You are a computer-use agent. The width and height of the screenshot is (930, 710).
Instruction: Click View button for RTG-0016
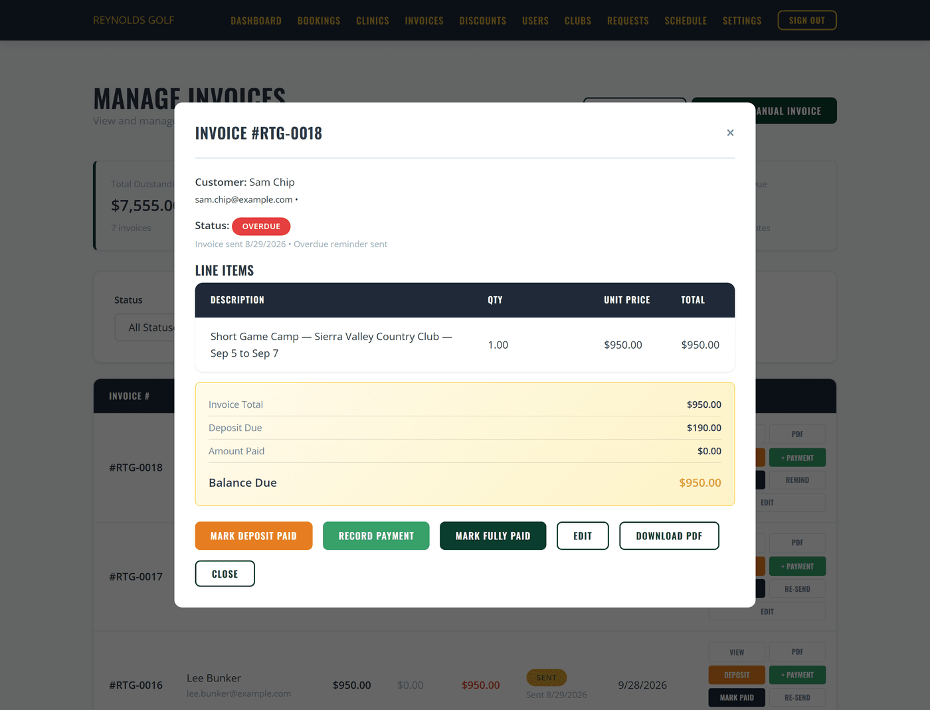pyautogui.click(x=737, y=652)
